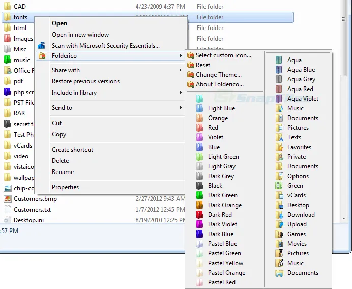Click the Aqua Grey folder icon

tap(279, 79)
